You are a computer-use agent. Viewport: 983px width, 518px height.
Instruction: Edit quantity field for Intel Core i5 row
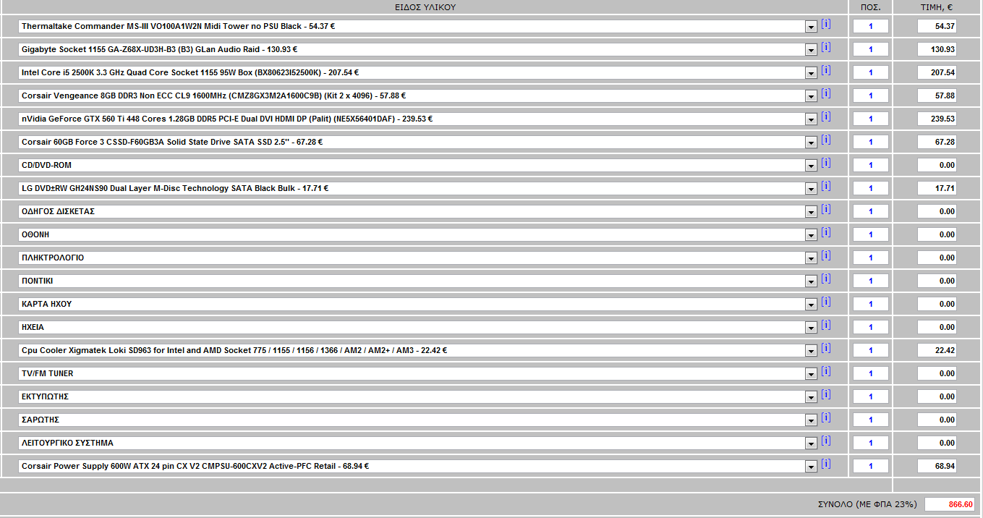tap(871, 72)
